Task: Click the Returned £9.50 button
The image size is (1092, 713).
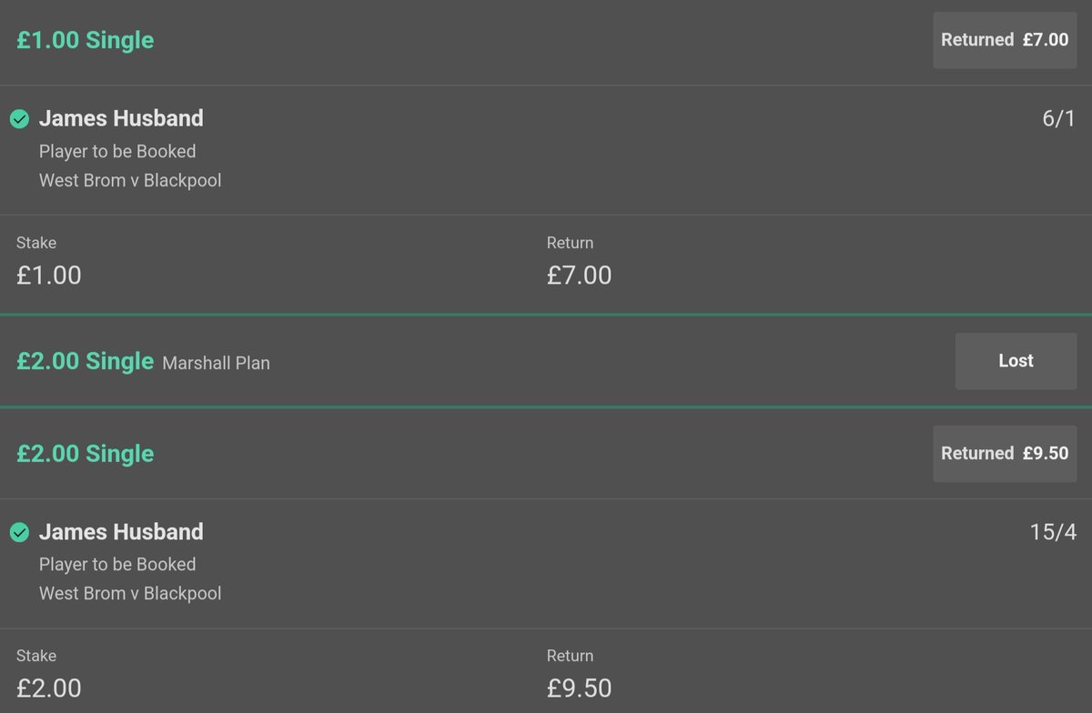Action: [x=1005, y=453]
